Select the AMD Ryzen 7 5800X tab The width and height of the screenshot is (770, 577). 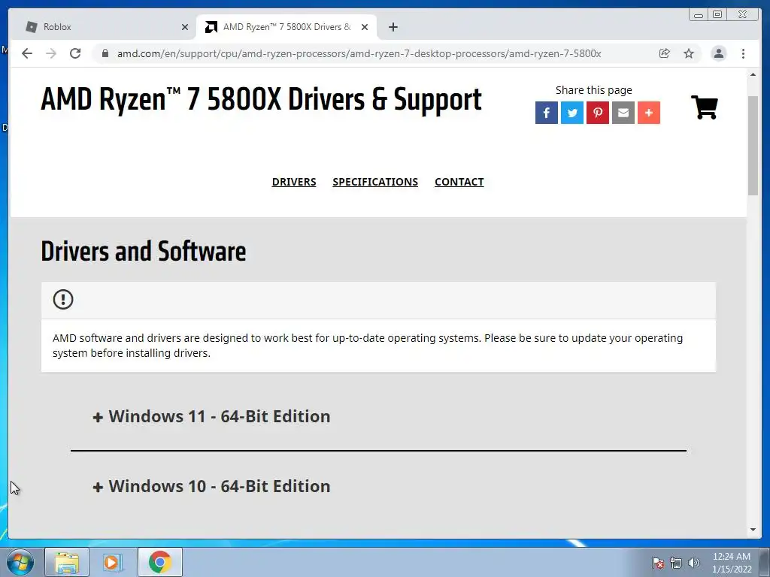pyautogui.click(x=286, y=27)
